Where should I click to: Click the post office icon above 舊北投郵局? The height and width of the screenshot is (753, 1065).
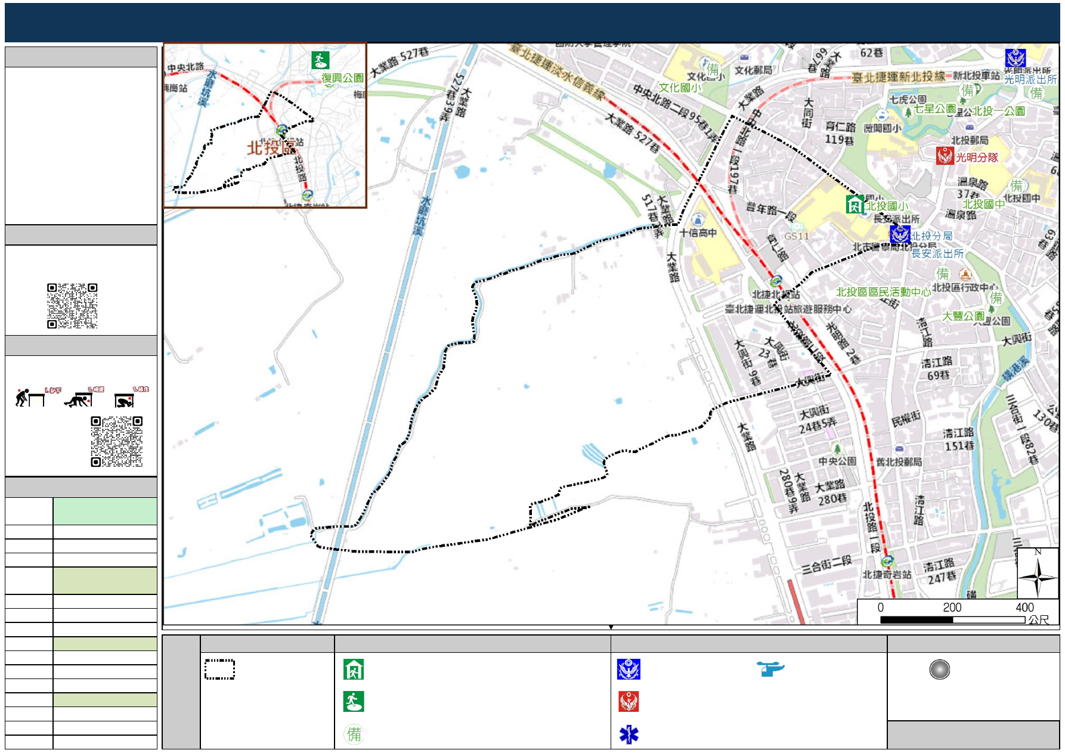[899, 449]
